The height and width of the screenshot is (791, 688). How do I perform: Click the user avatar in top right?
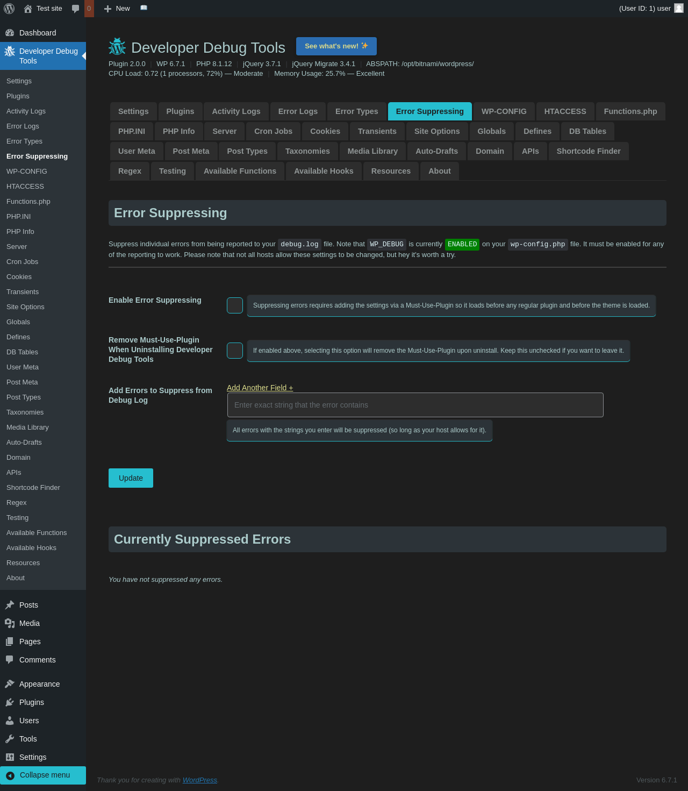(x=679, y=8)
